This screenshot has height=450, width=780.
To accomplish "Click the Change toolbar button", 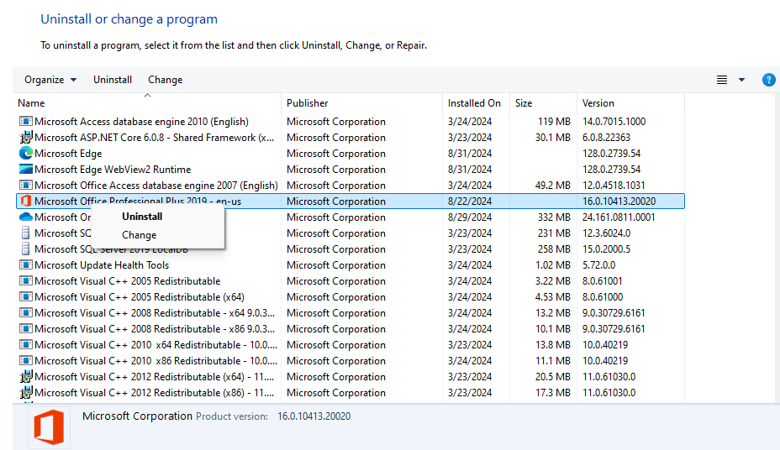I will [165, 80].
